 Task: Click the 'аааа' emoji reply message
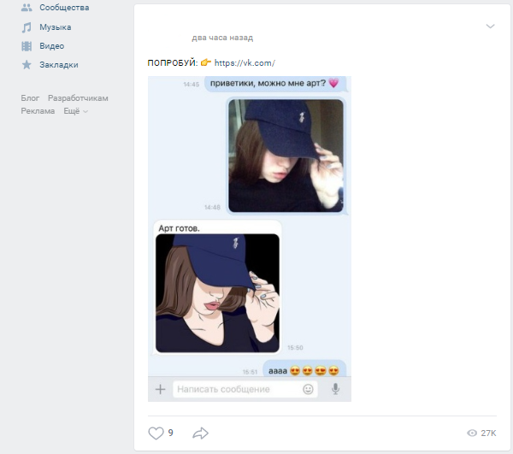point(304,370)
